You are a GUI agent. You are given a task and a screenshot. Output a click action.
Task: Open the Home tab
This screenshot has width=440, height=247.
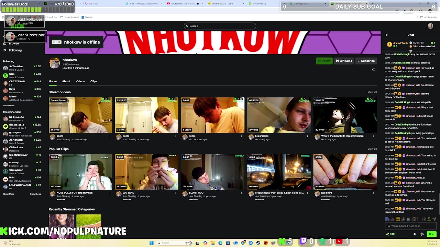pos(53,81)
